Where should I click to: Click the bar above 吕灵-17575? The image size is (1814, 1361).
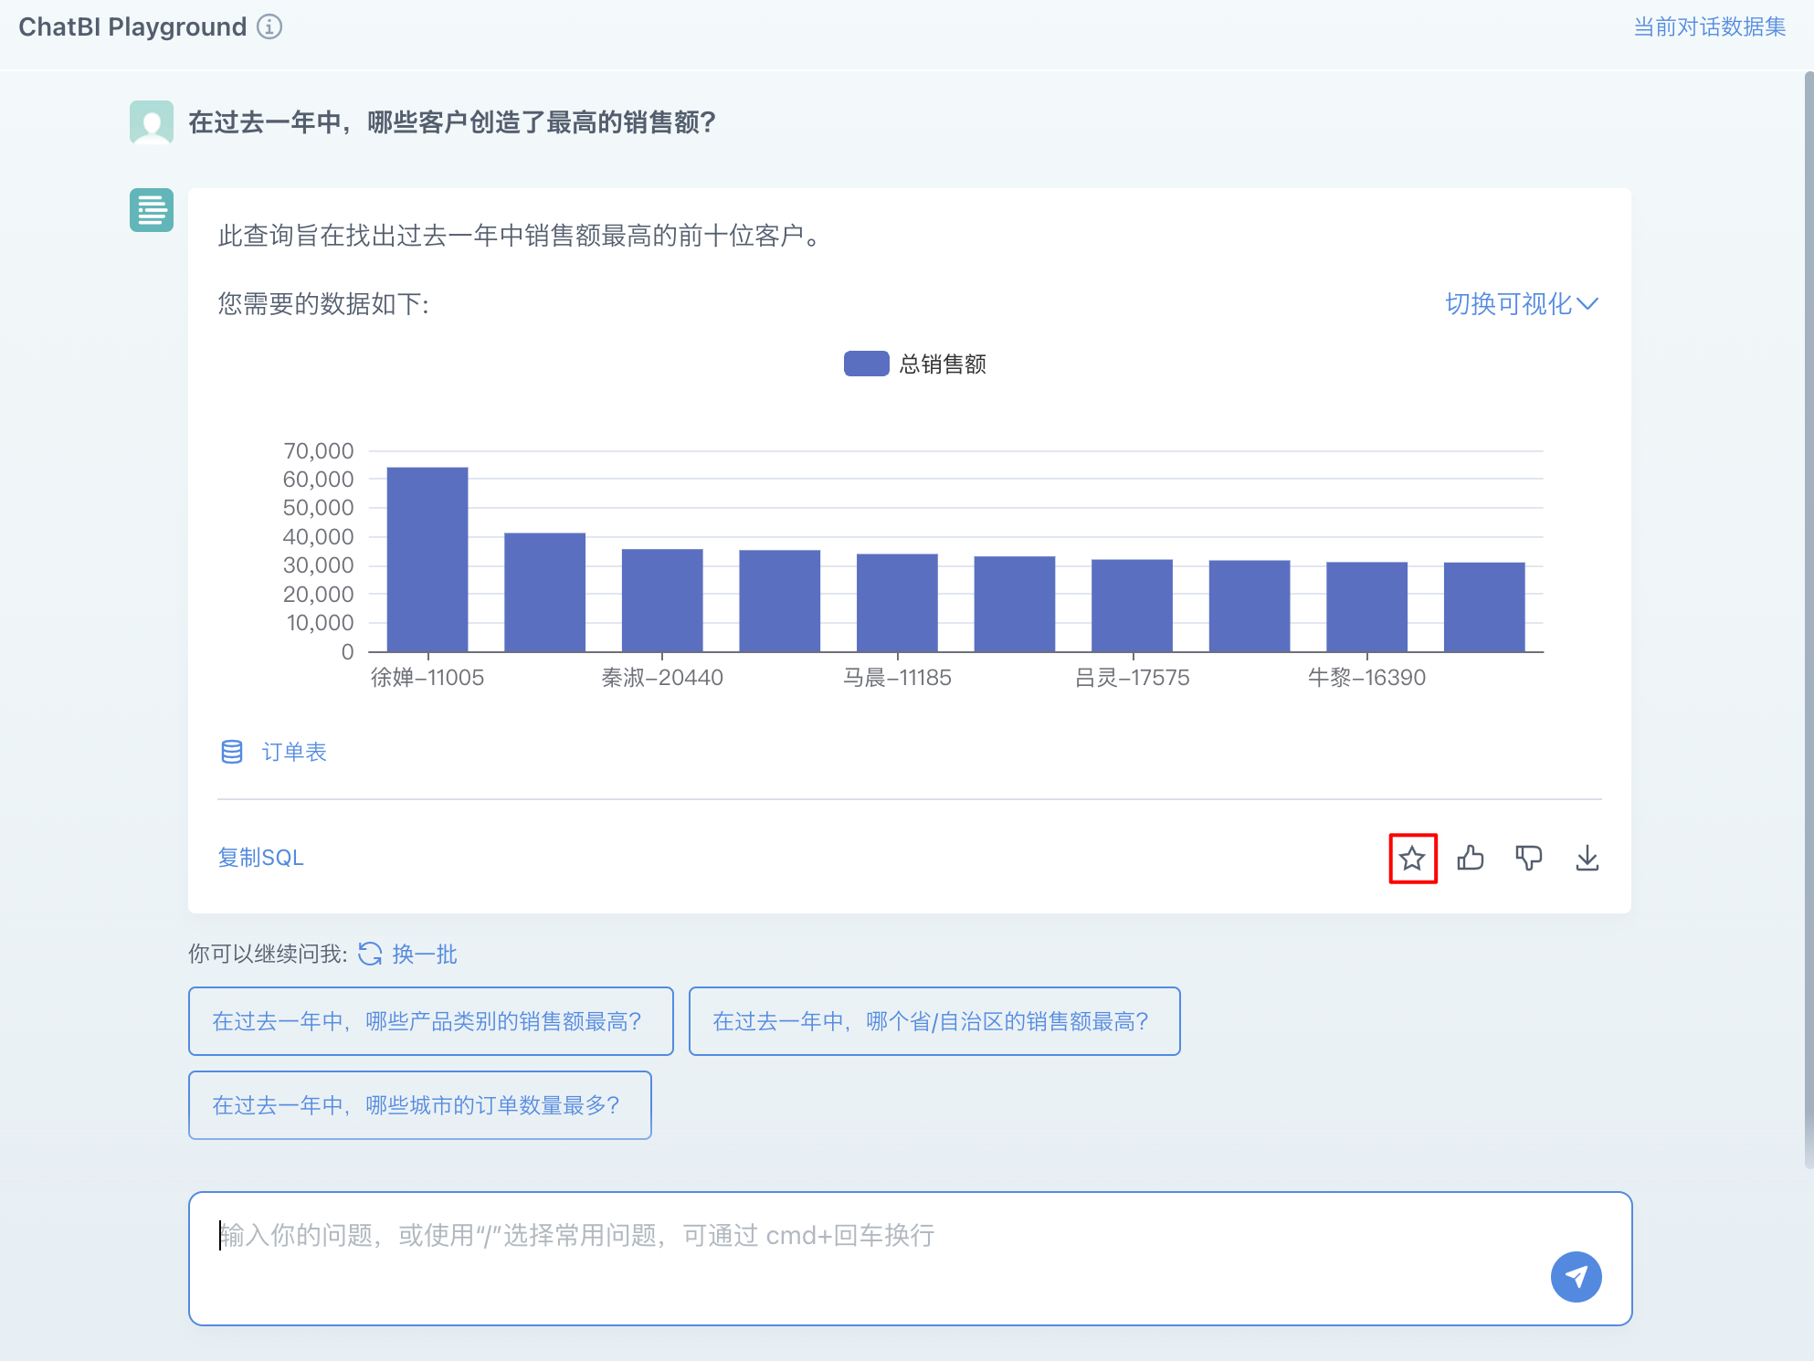pyautogui.click(x=1133, y=606)
